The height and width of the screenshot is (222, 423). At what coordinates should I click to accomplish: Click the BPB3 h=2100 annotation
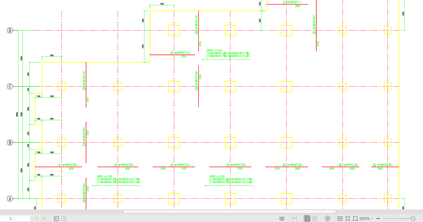[x=215, y=51]
